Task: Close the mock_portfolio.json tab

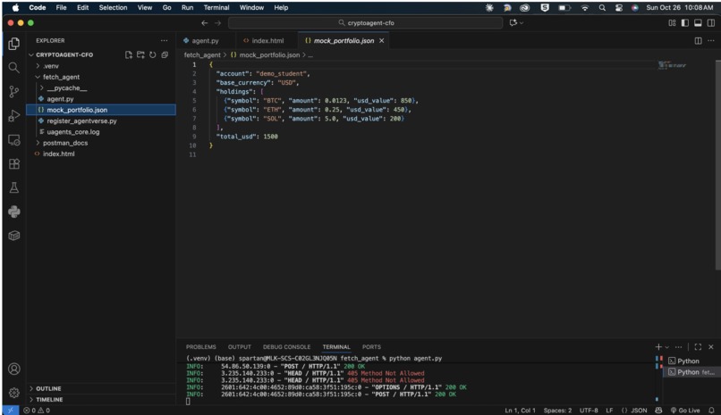Action: 382,41
